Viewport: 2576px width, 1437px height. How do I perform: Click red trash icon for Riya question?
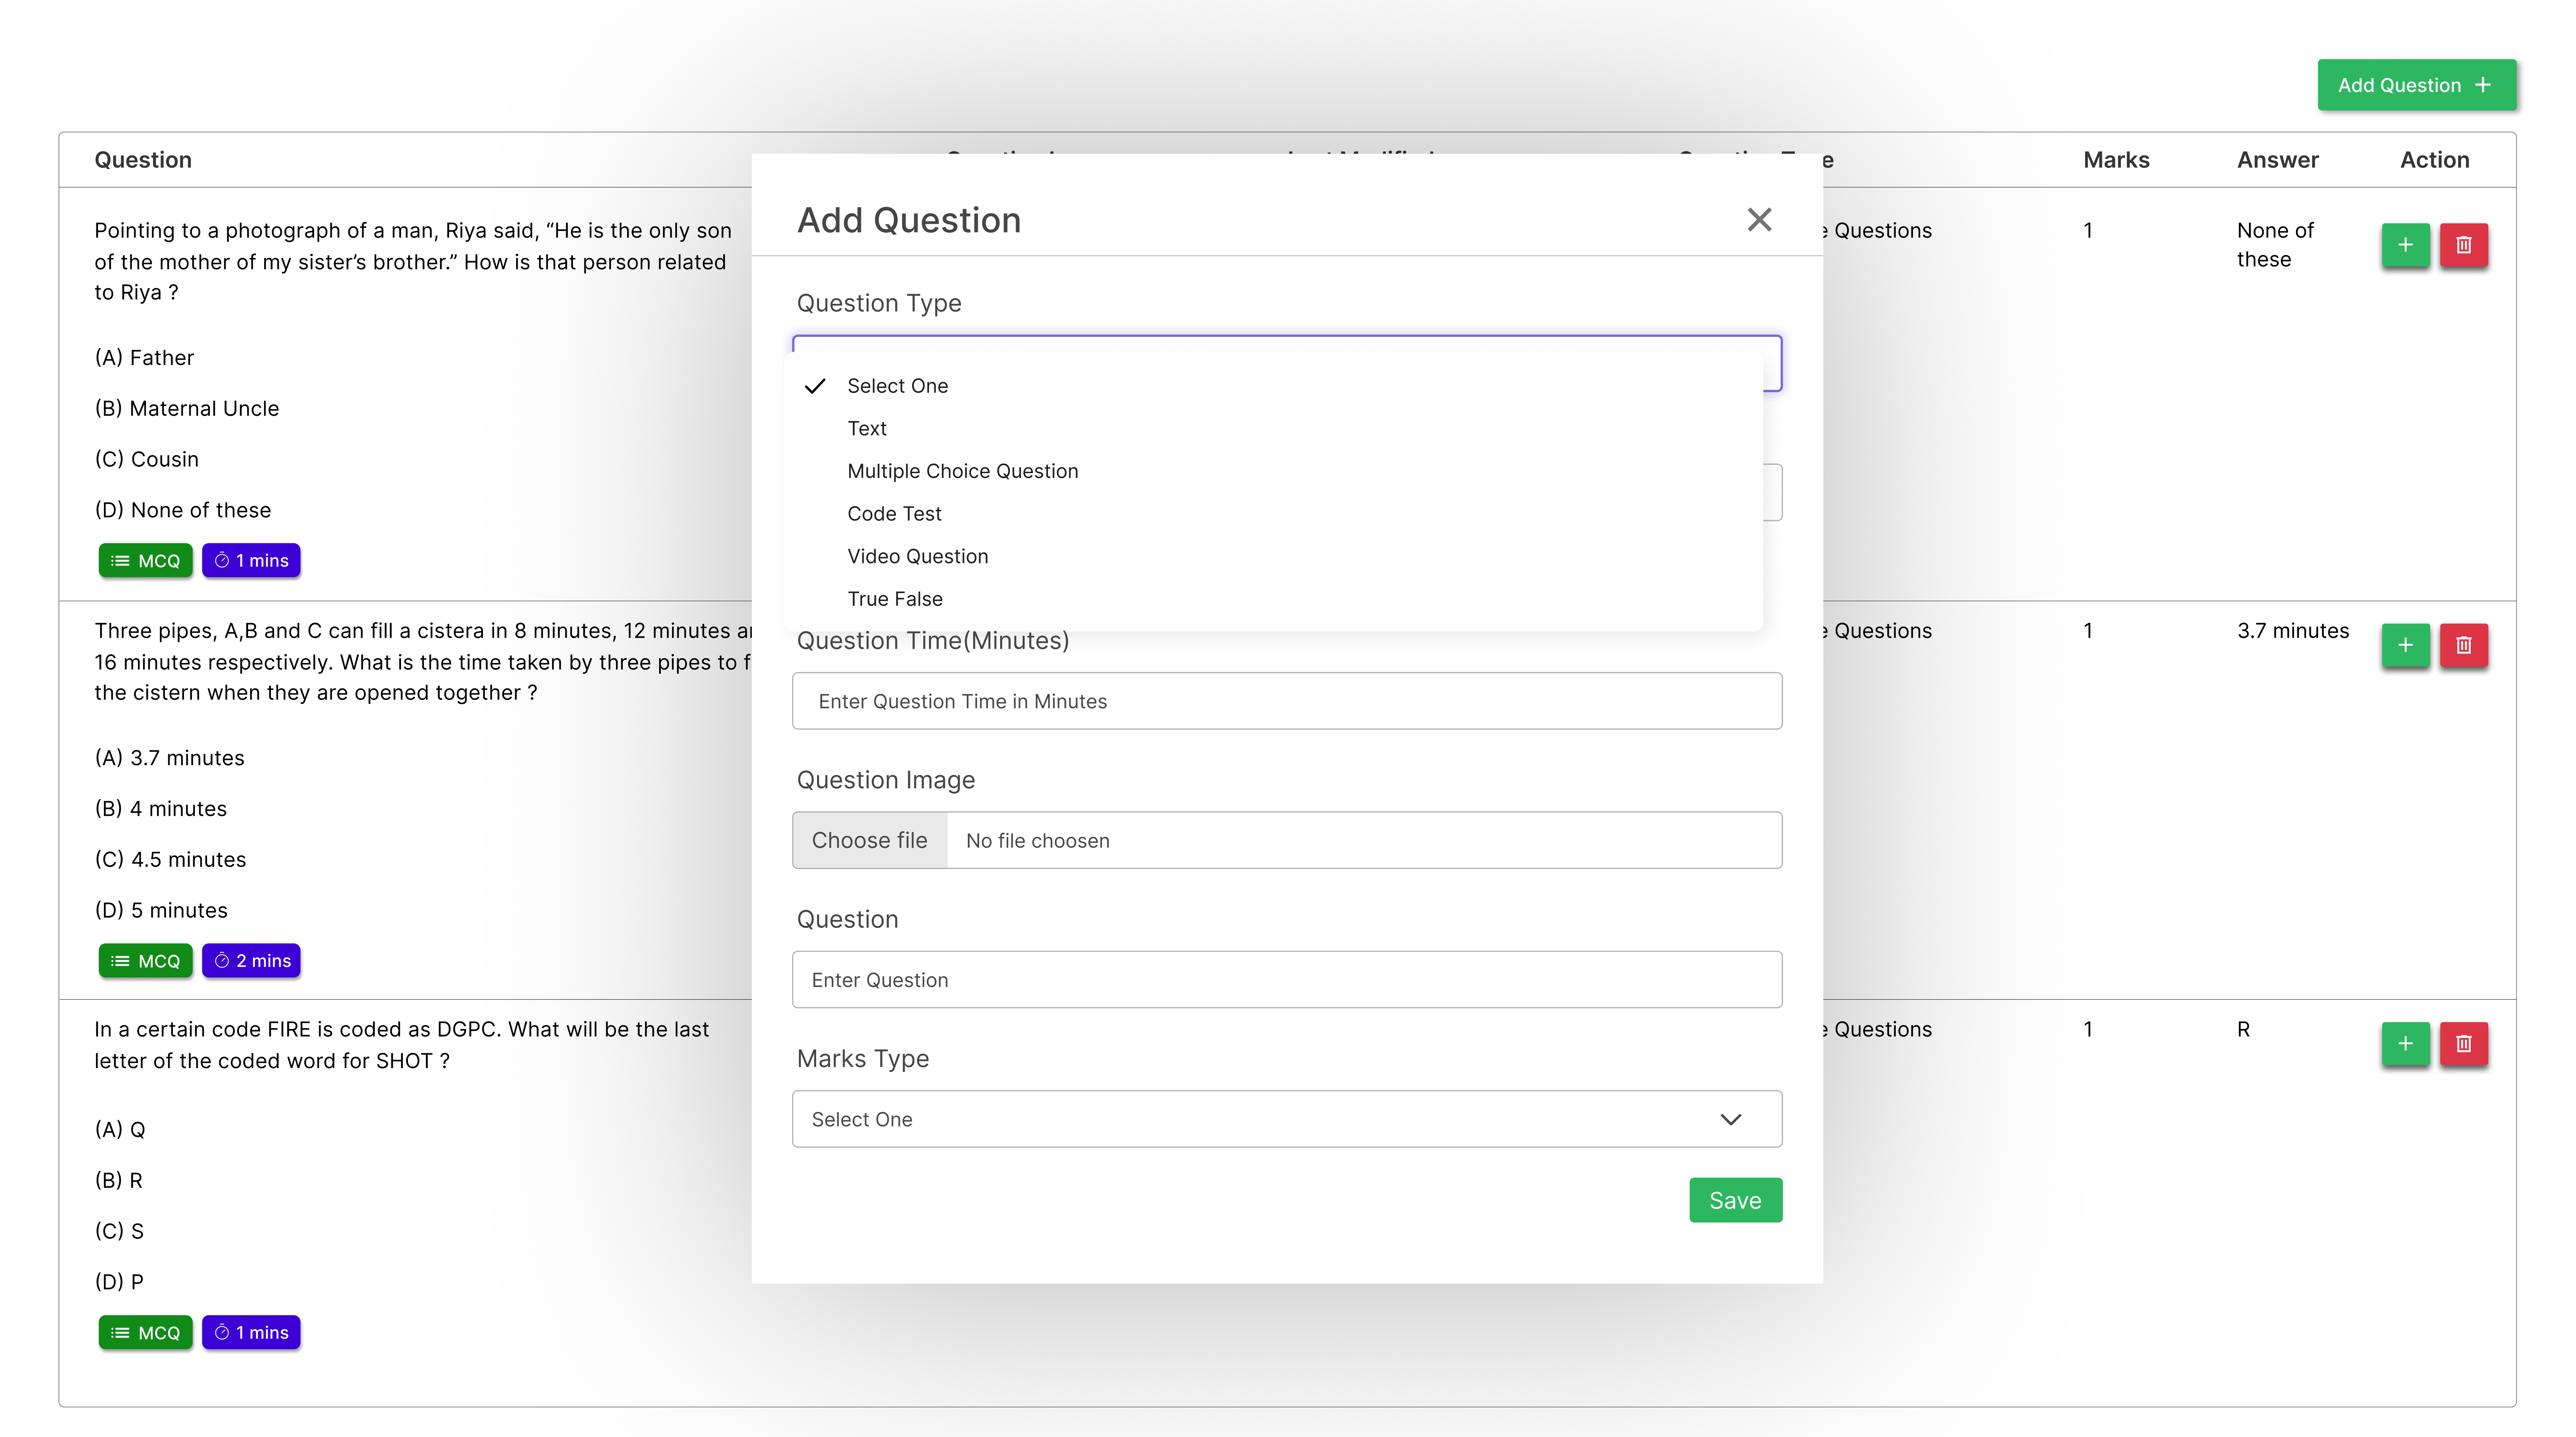coord(2463,245)
